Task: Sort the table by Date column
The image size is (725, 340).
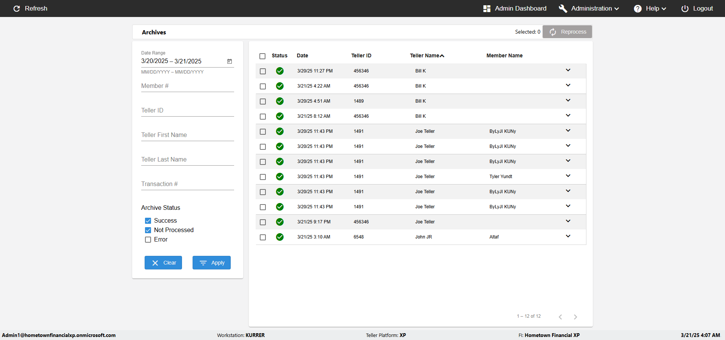Action: tap(302, 55)
